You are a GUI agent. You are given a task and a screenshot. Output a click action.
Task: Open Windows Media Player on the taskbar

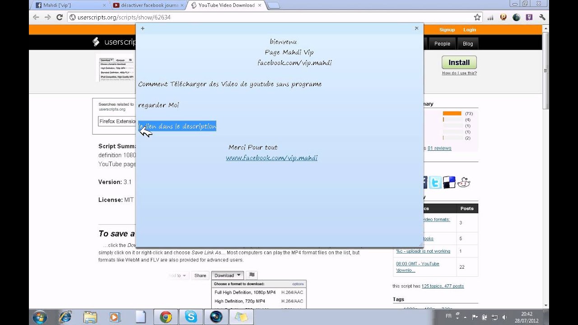click(x=115, y=317)
